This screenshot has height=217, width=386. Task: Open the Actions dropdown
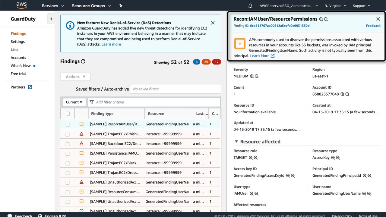click(75, 77)
